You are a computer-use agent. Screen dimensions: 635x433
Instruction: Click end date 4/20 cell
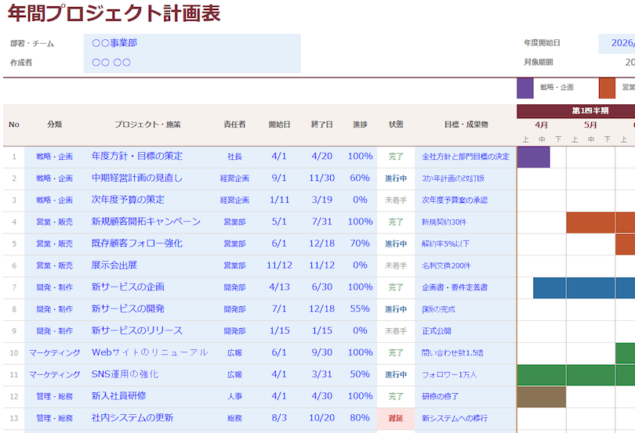click(x=321, y=157)
